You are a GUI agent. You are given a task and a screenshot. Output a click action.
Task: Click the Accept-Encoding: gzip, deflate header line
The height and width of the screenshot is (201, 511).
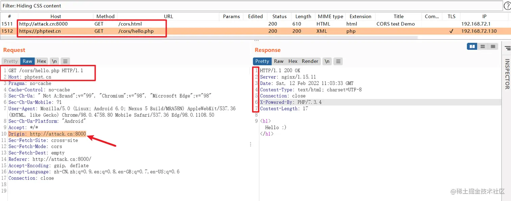(48, 166)
